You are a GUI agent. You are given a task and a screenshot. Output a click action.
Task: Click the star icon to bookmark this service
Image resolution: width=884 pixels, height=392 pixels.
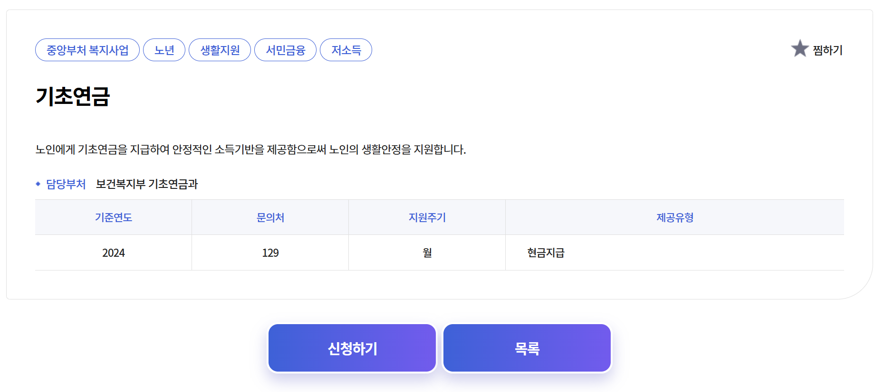800,49
